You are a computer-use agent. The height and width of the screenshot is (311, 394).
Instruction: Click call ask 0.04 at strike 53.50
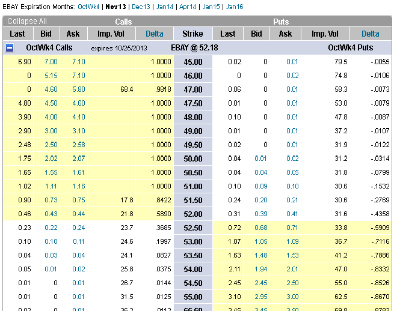click(x=79, y=255)
